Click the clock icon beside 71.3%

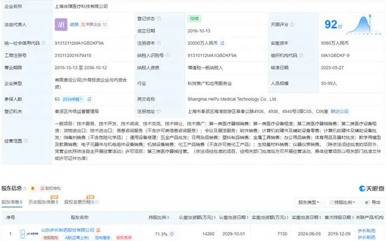(x=171, y=234)
